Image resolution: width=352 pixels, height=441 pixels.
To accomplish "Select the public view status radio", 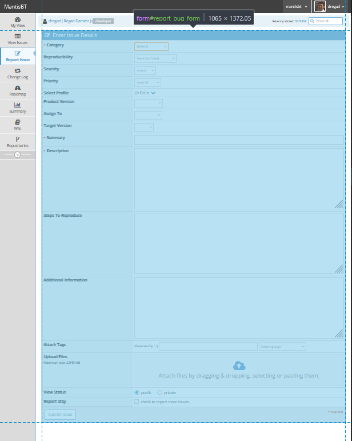I will pyautogui.click(x=137, y=392).
